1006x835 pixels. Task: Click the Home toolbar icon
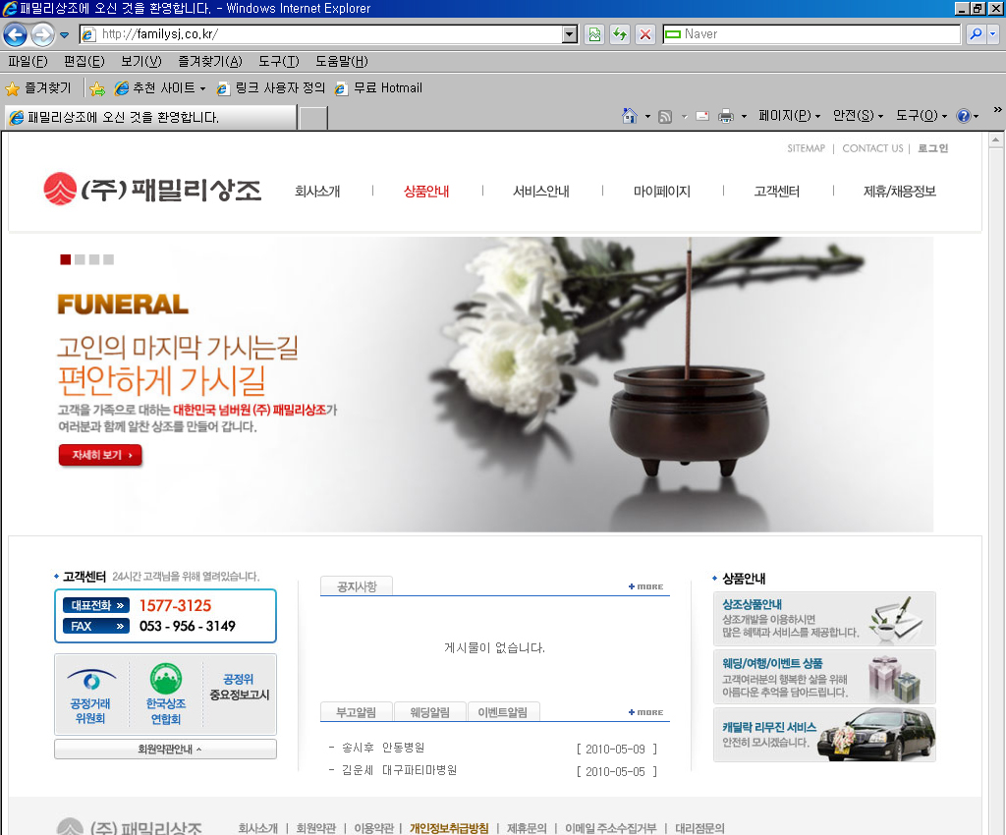[x=630, y=116]
